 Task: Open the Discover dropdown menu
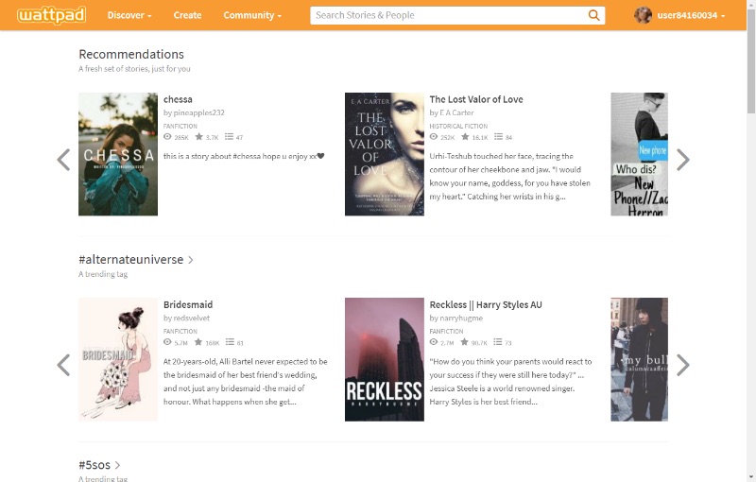(x=129, y=15)
